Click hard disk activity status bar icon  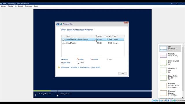click(x=153, y=101)
